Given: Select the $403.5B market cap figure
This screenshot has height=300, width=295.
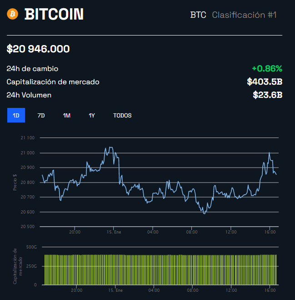Looking at the screenshot, I should pyautogui.click(x=265, y=82).
